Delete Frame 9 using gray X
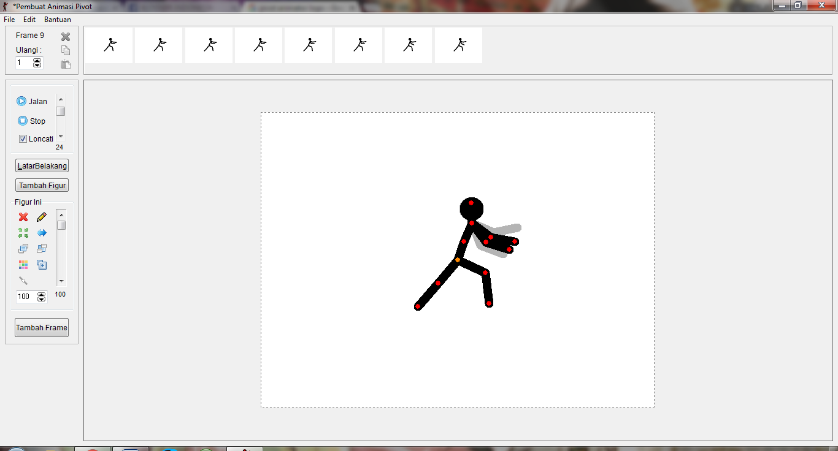The height and width of the screenshot is (451, 838). pos(65,36)
